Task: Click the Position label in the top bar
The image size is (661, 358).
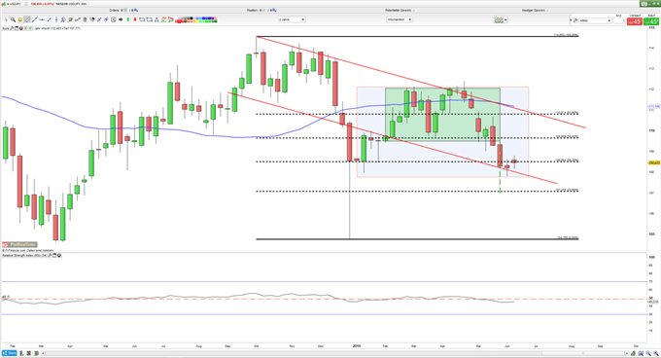Action: (x=253, y=10)
